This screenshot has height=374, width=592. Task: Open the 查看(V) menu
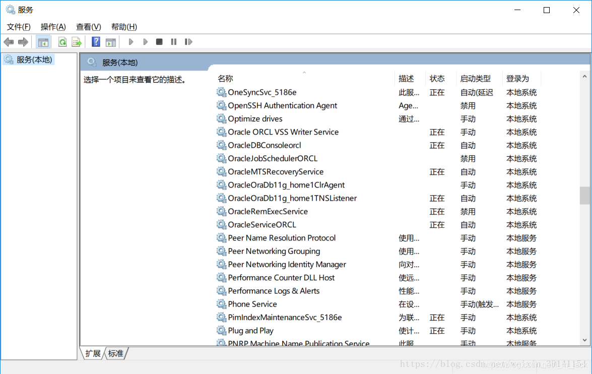click(88, 27)
